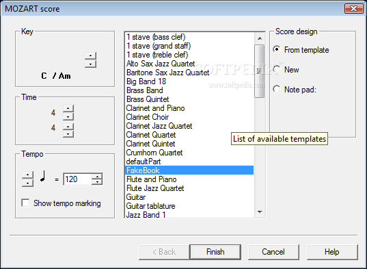
Task: Click in the tempo 120 input field
Action: 77,179
